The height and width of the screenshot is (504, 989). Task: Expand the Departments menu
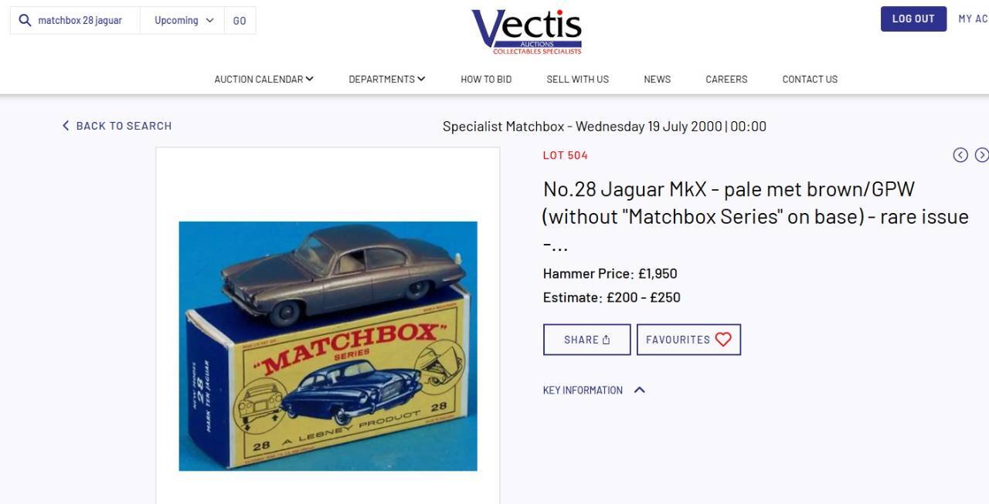pos(386,79)
